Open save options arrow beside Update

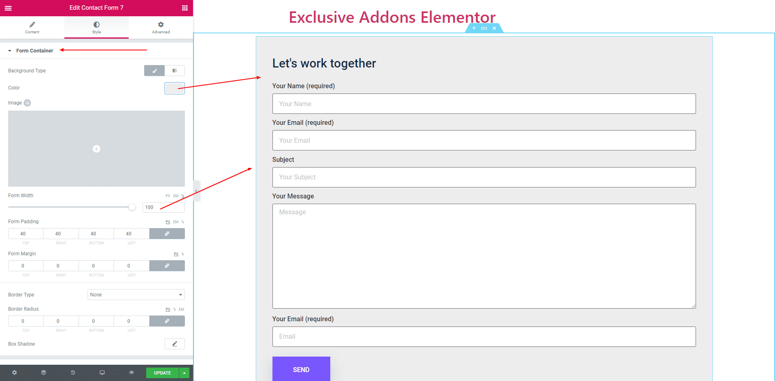[184, 373]
